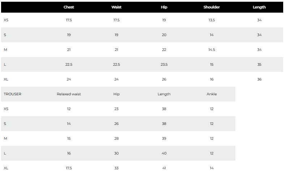Click the Length header in black bar
The image size is (285, 174).
pyautogui.click(x=259, y=7)
